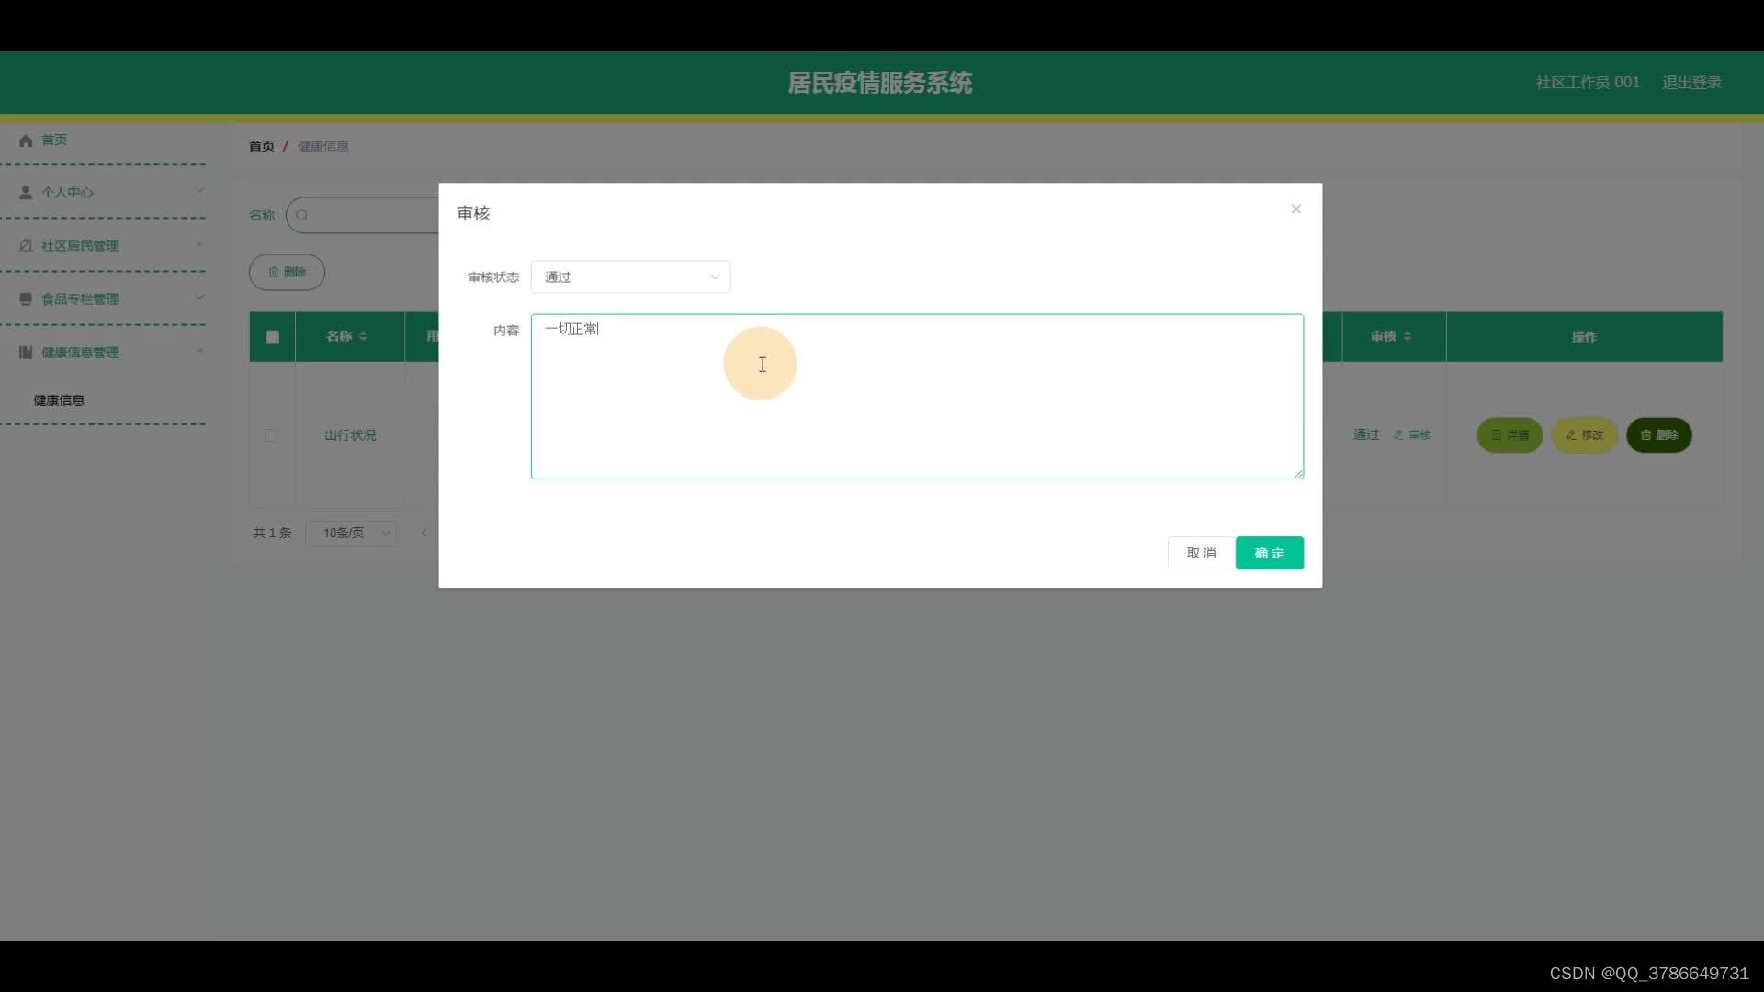Click 社区工作员 001 user label
Screen dimensions: 1764x992
(1588, 83)
